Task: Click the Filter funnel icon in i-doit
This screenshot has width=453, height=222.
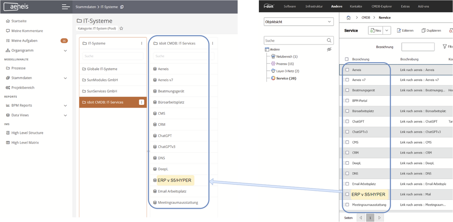Action: tap(444, 47)
